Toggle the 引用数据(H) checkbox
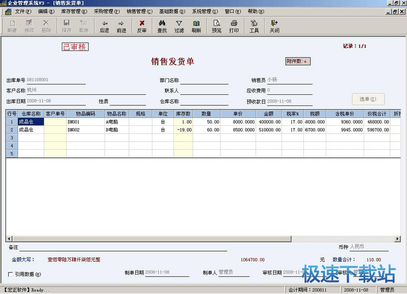The image size is (407, 294). tap(10, 274)
